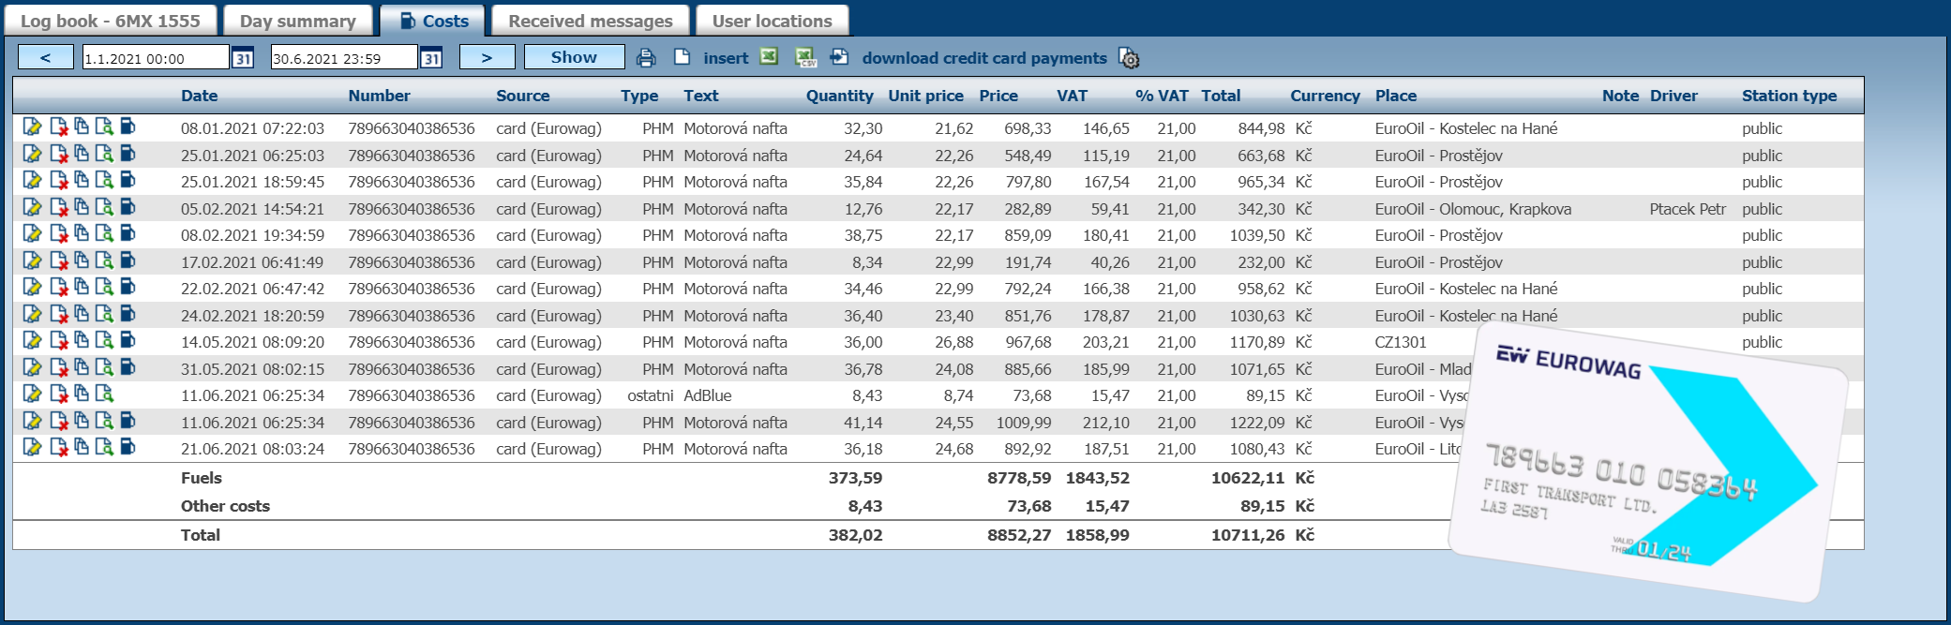Delete the AdBlue cost record
The image size is (1951, 625).
[58, 394]
